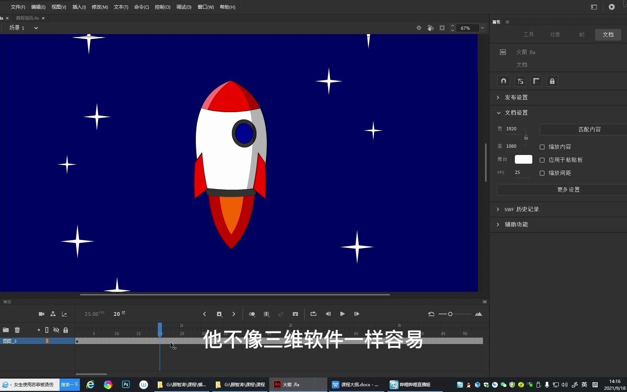Image resolution: width=627 pixels, height=392 pixels.
Task: Toggle loop playback in the timeline
Action: pos(313,314)
